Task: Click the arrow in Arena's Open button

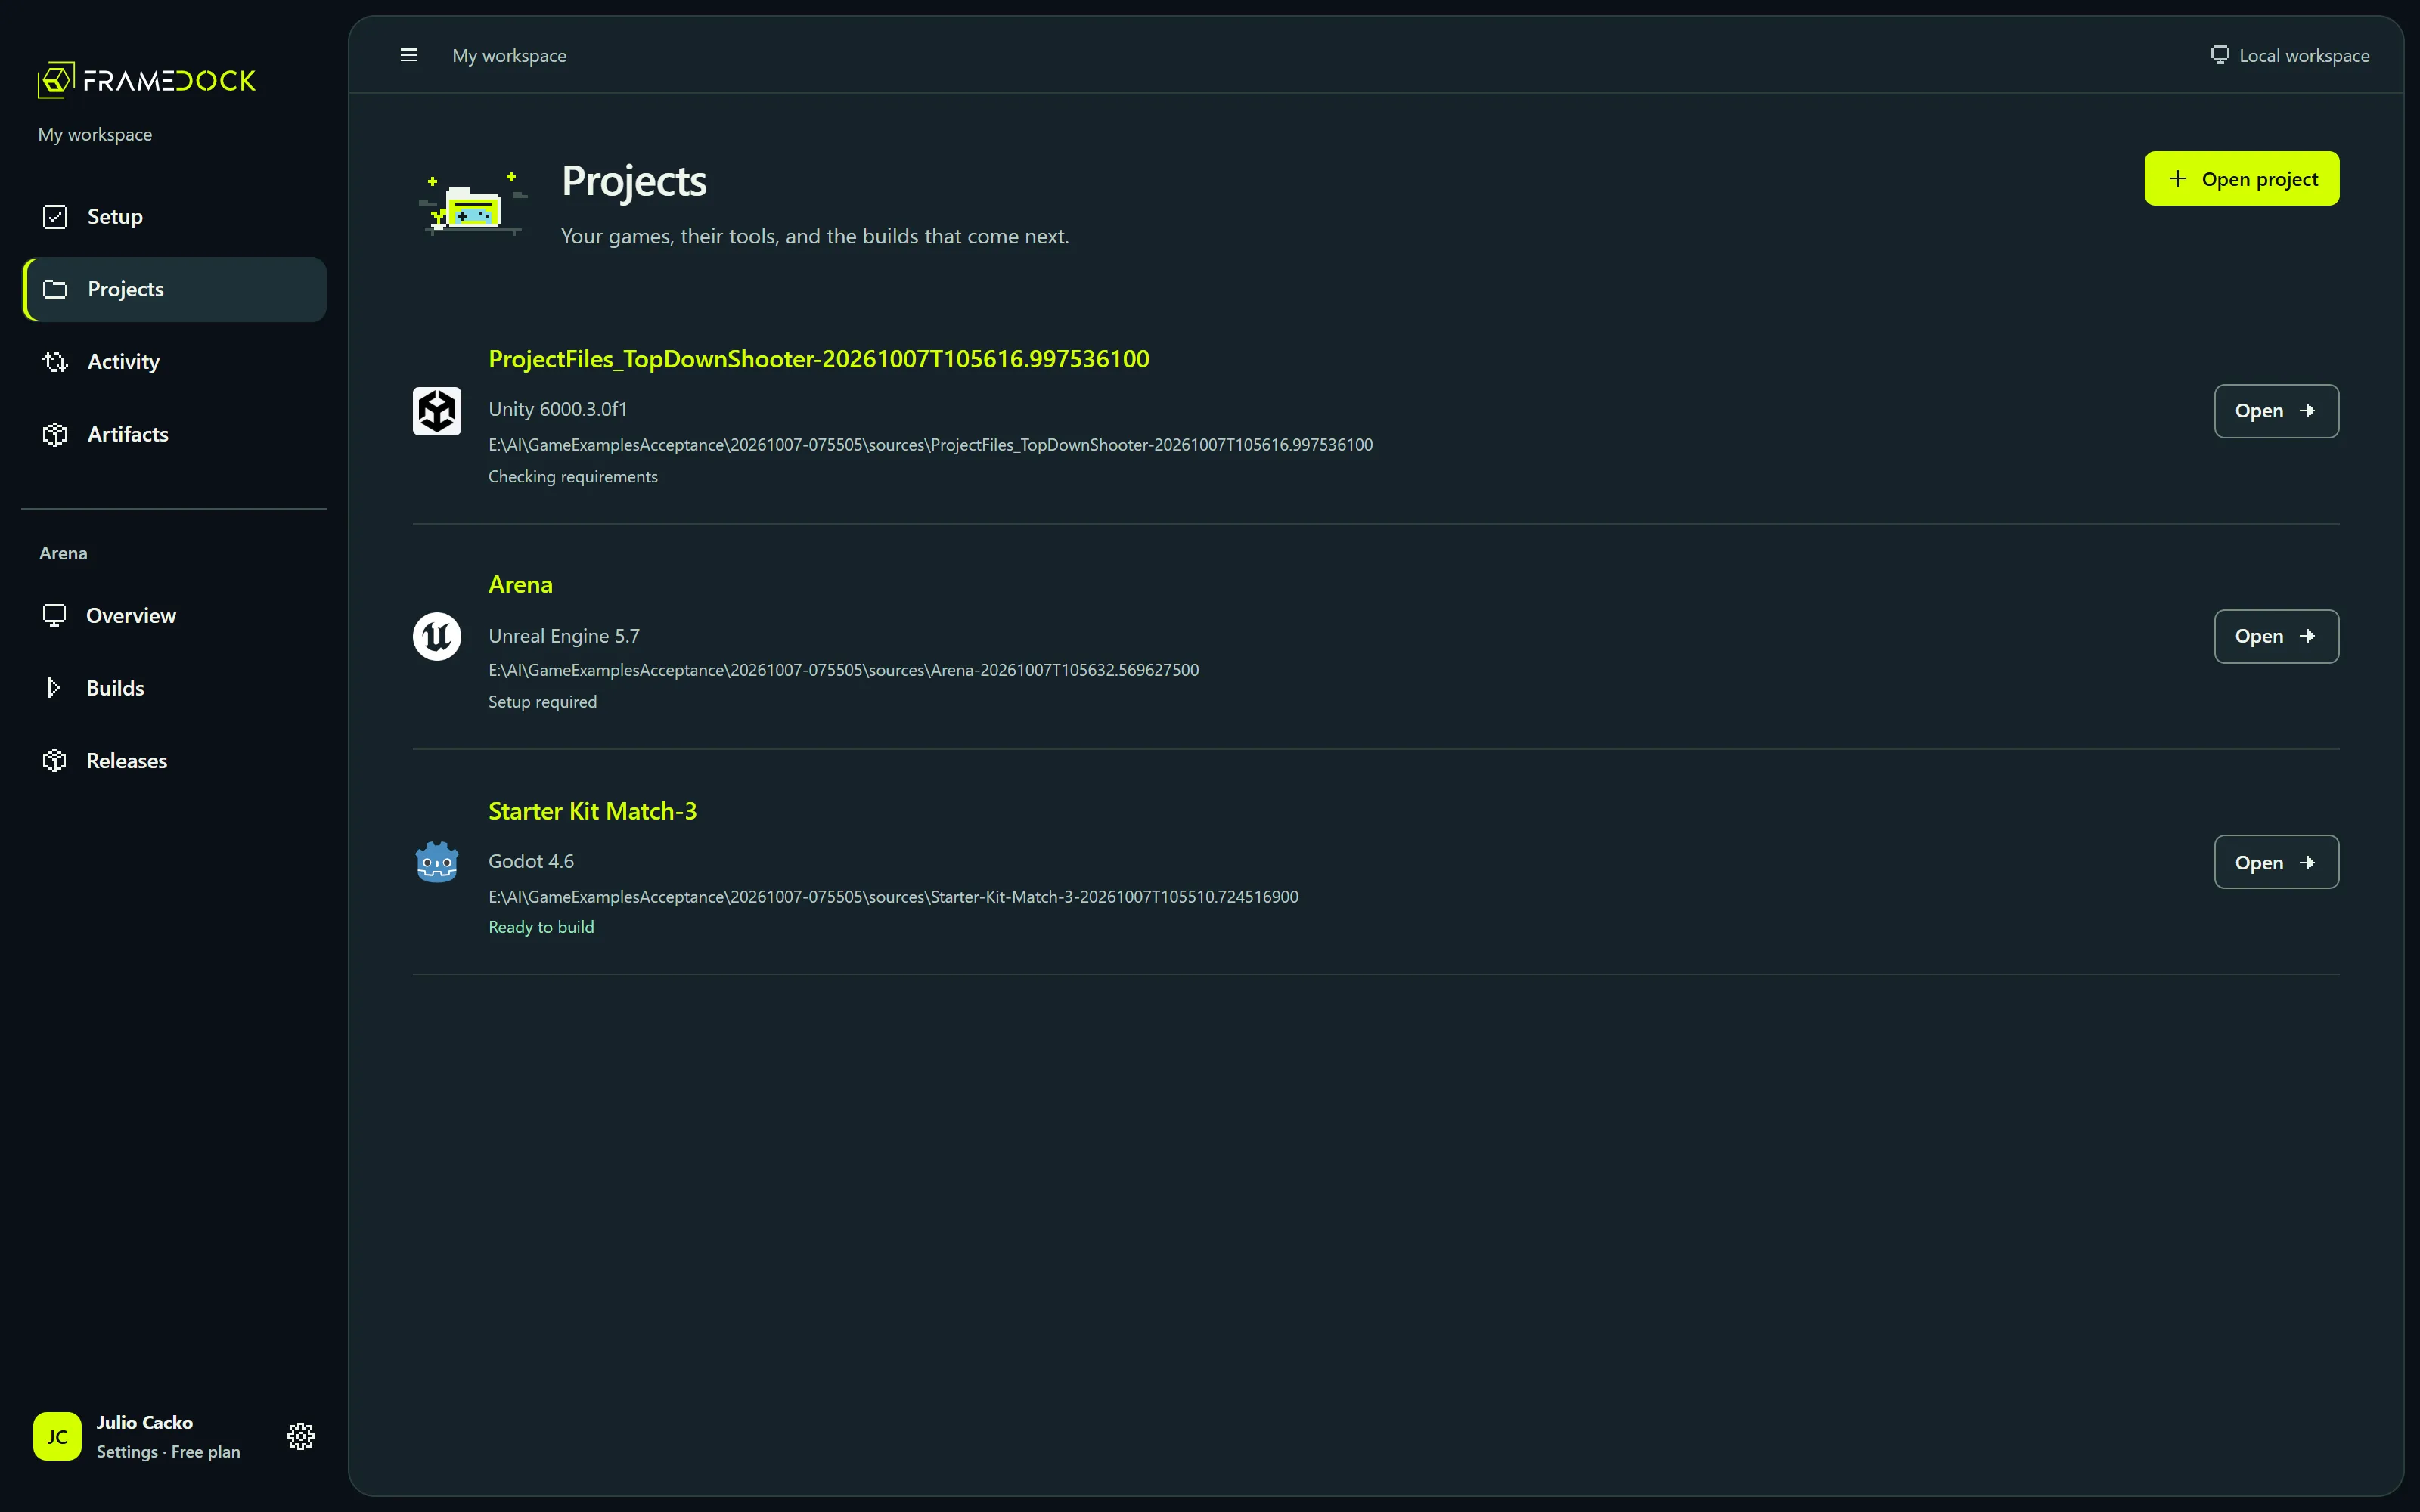Action: click(2307, 636)
